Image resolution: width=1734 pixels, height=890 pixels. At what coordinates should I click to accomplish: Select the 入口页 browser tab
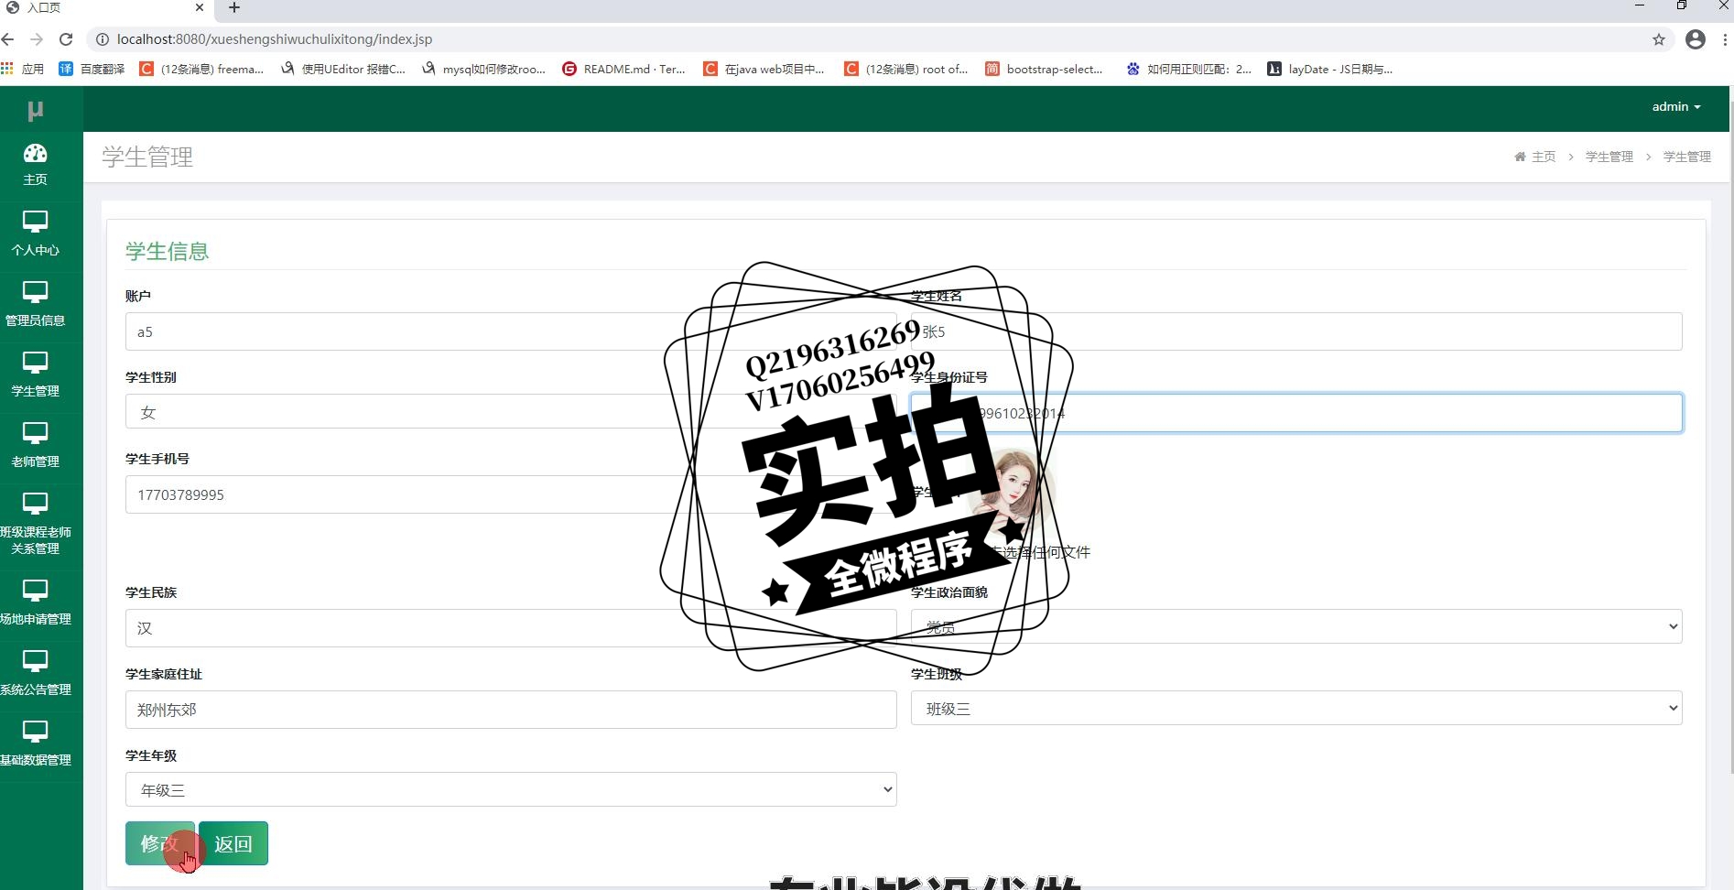105,8
